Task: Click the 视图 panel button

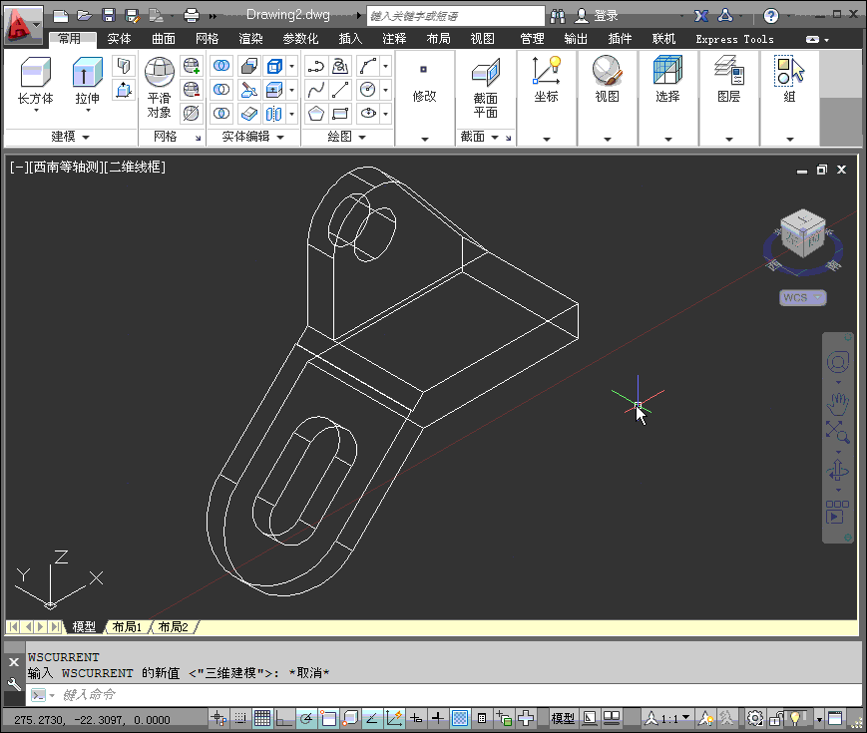Action: point(608,80)
